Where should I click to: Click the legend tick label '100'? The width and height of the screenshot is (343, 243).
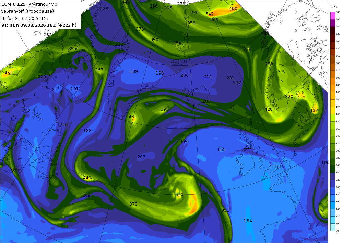pyautogui.click(x=338, y=224)
